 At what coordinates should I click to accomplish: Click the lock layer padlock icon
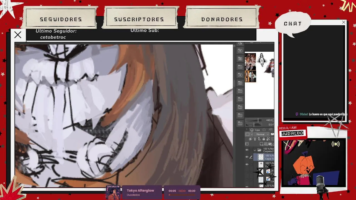coord(264,139)
